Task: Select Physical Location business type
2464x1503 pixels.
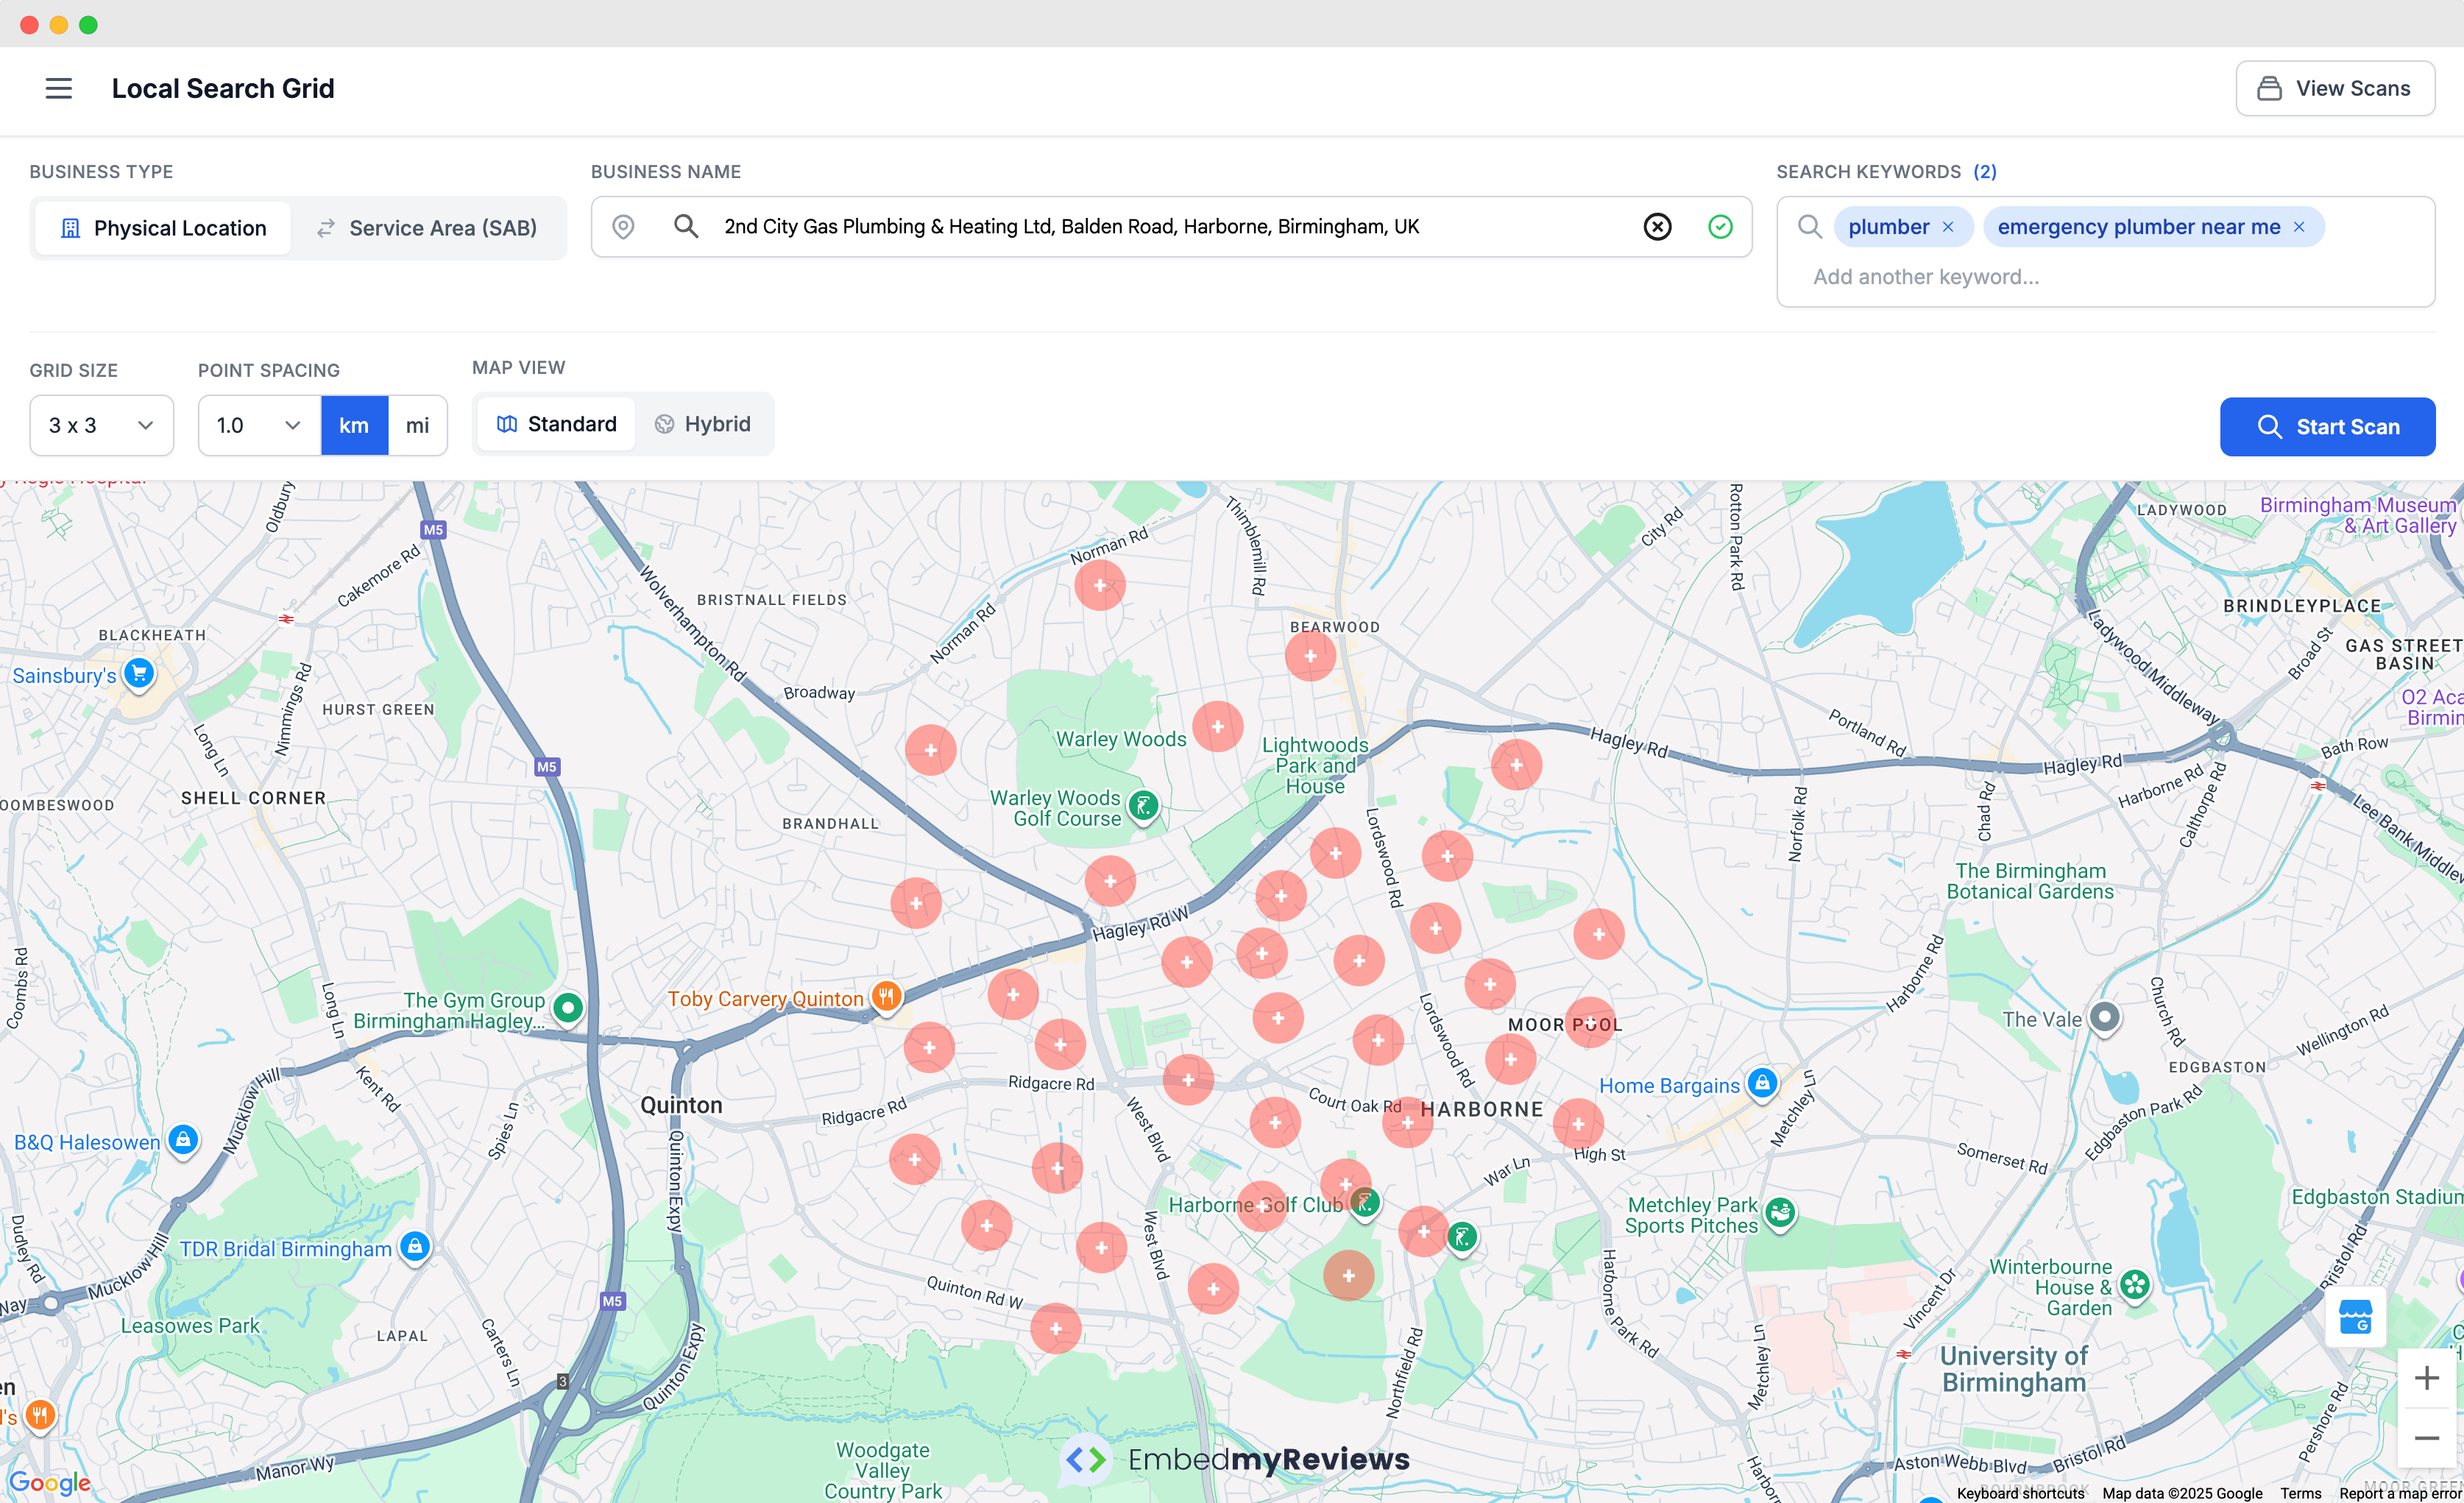Action: point(163,228)
